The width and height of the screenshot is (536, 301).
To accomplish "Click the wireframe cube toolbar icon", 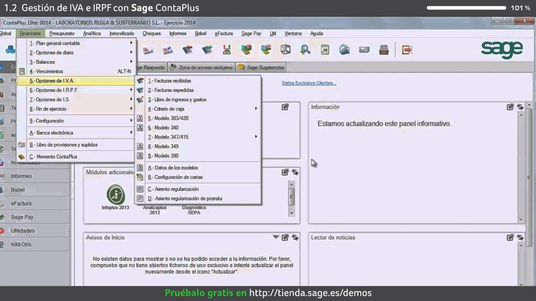I will point(285,50).
